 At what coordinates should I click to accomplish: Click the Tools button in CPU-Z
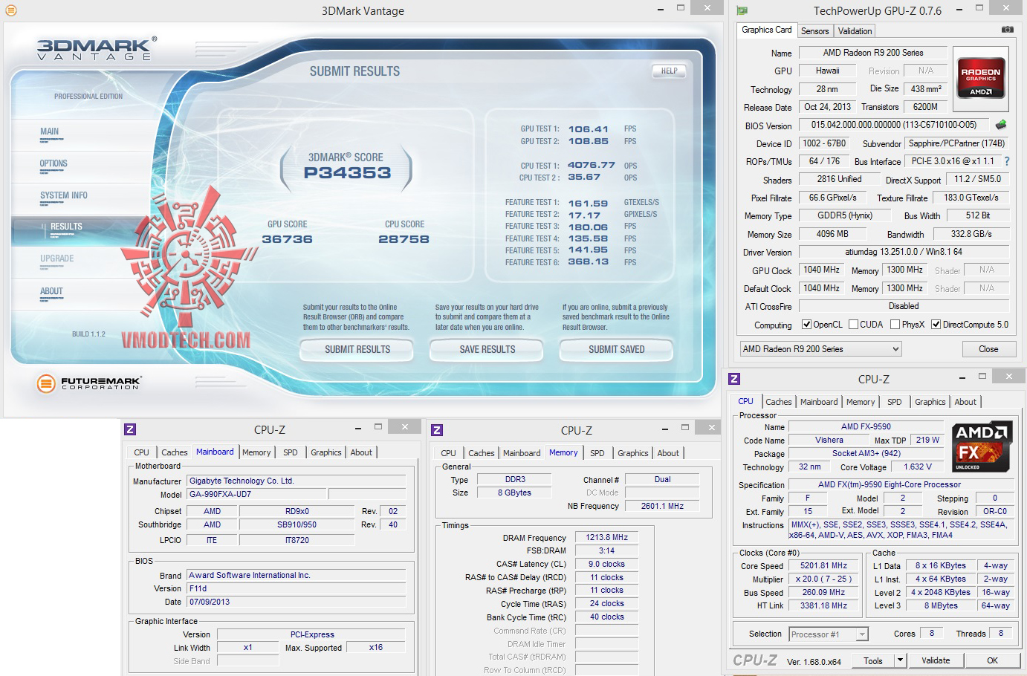[x=873, y=660]
